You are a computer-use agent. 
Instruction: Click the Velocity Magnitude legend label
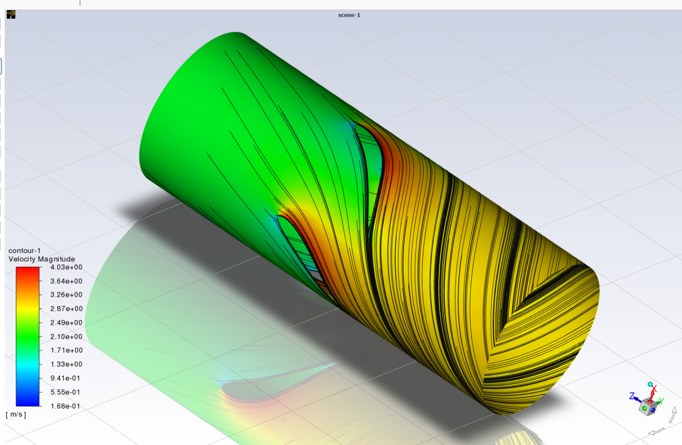coord(42,259)
